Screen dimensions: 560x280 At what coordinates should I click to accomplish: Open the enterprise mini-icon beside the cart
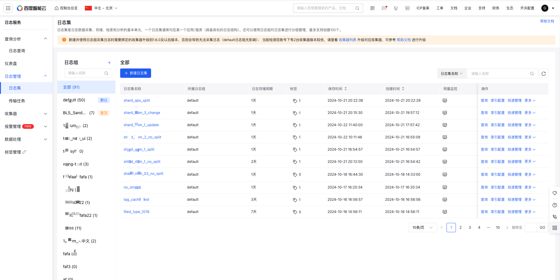(x=407, y=8)
